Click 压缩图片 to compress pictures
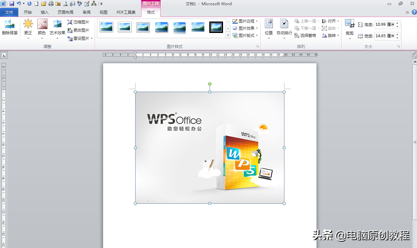 pos(78,22)
